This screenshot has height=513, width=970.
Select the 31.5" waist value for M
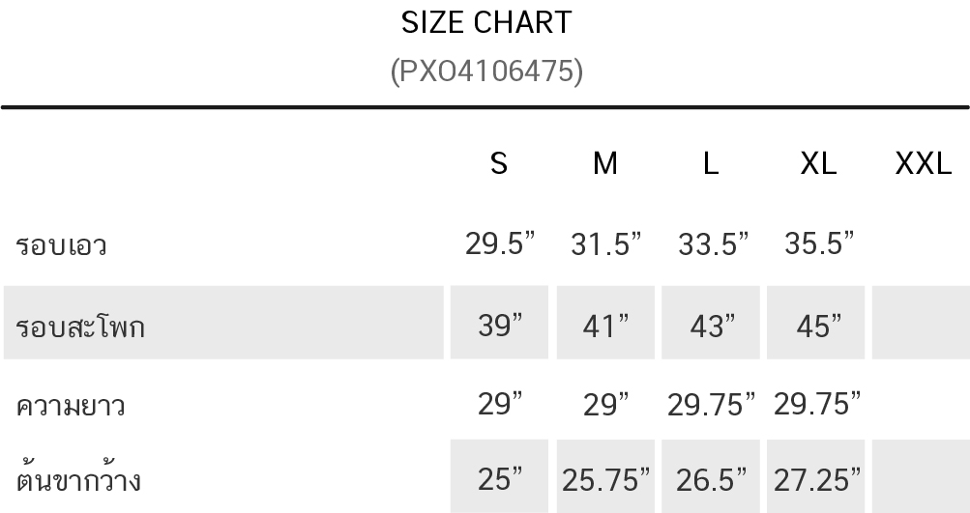pos(605,242)
